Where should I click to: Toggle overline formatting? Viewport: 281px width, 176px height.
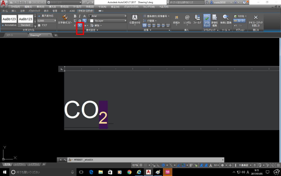(80, 21)
